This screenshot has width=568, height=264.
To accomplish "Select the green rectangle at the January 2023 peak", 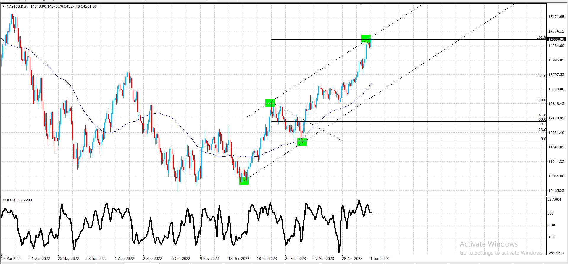I will tap(270, 103).
